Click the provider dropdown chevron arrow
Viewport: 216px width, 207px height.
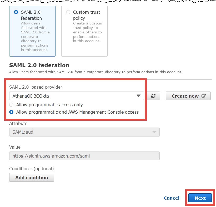139,96
